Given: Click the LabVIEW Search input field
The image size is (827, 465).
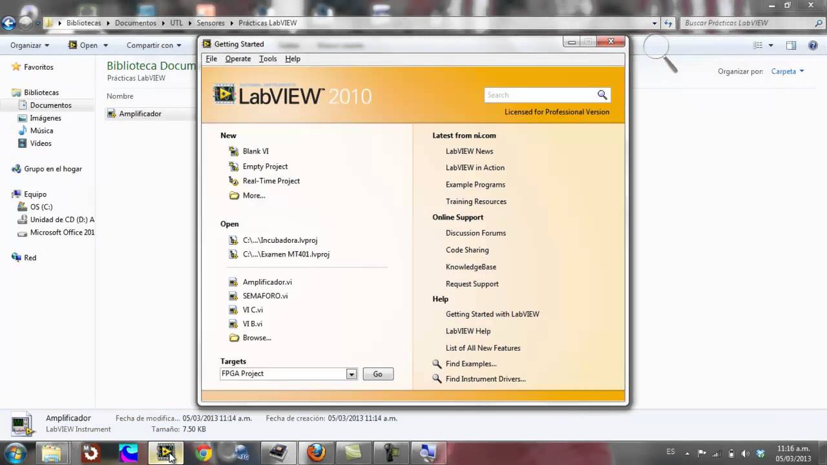Looking at the screenshot, I should pyautogui.click(x=539, y=95).
